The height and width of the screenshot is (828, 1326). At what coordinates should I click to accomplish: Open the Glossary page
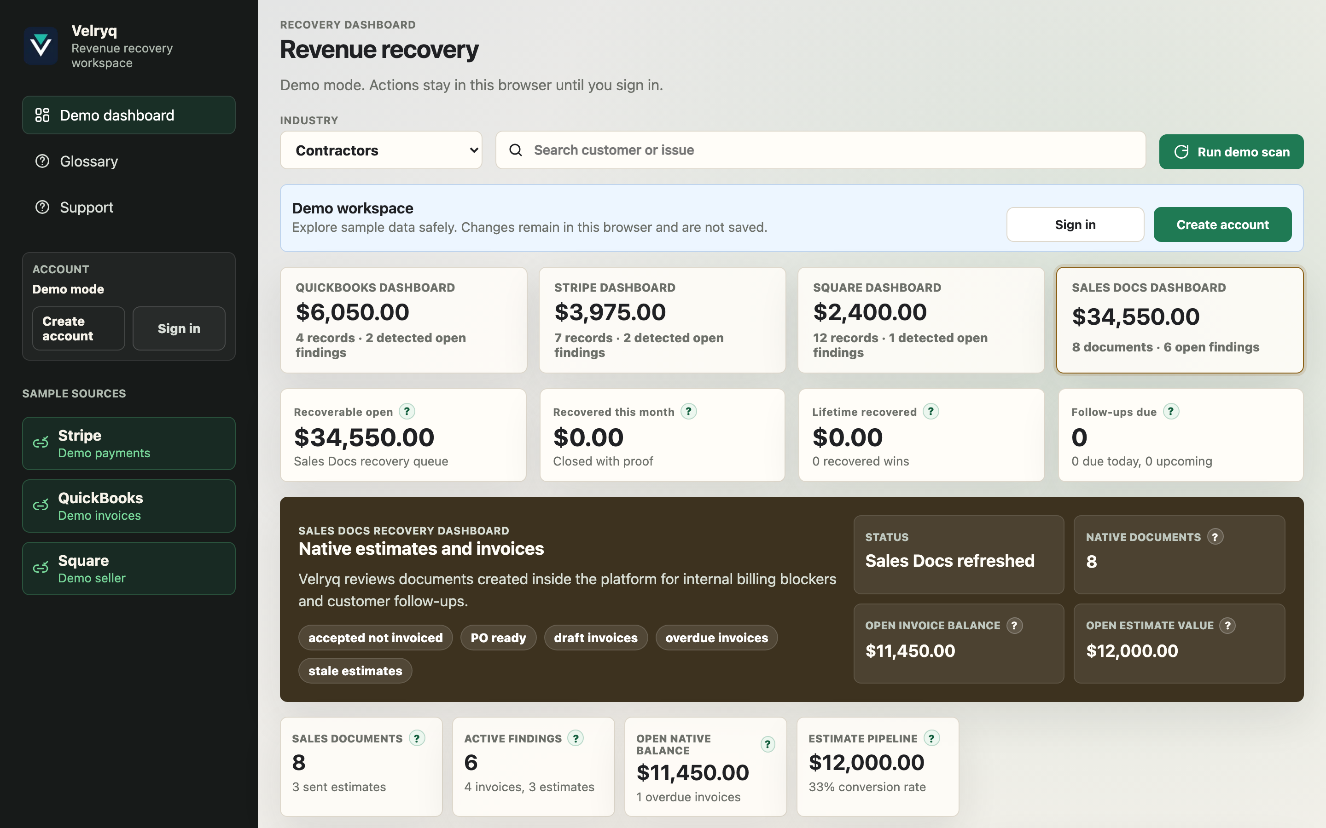pos(129,161)
